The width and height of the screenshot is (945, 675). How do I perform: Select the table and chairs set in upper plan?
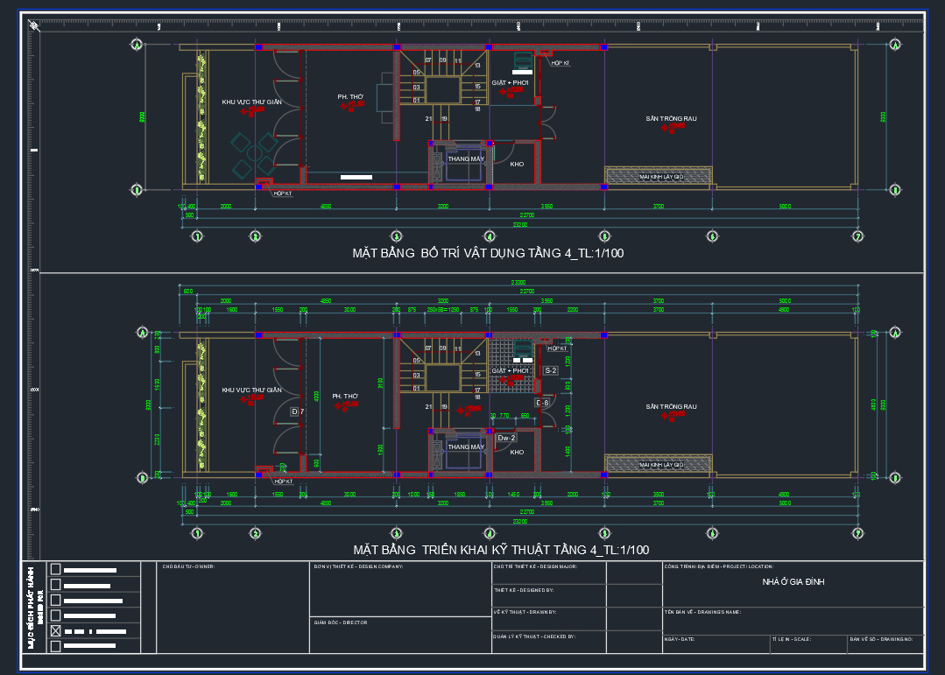(x=252, y=151)
